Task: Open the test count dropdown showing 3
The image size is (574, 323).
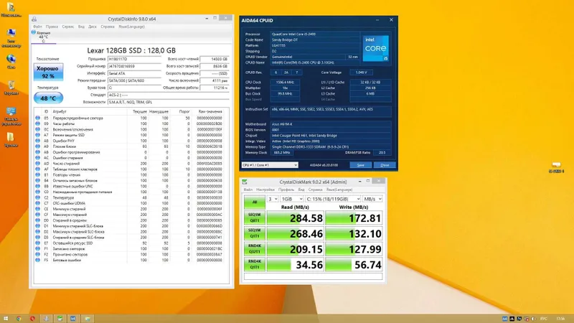Action: 273,199
